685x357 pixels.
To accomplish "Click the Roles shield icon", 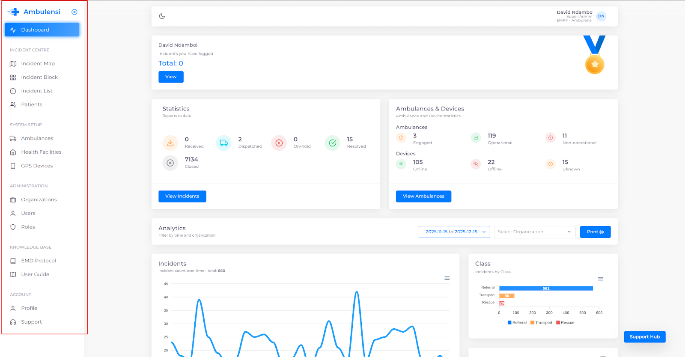I will tap(13, 227).
